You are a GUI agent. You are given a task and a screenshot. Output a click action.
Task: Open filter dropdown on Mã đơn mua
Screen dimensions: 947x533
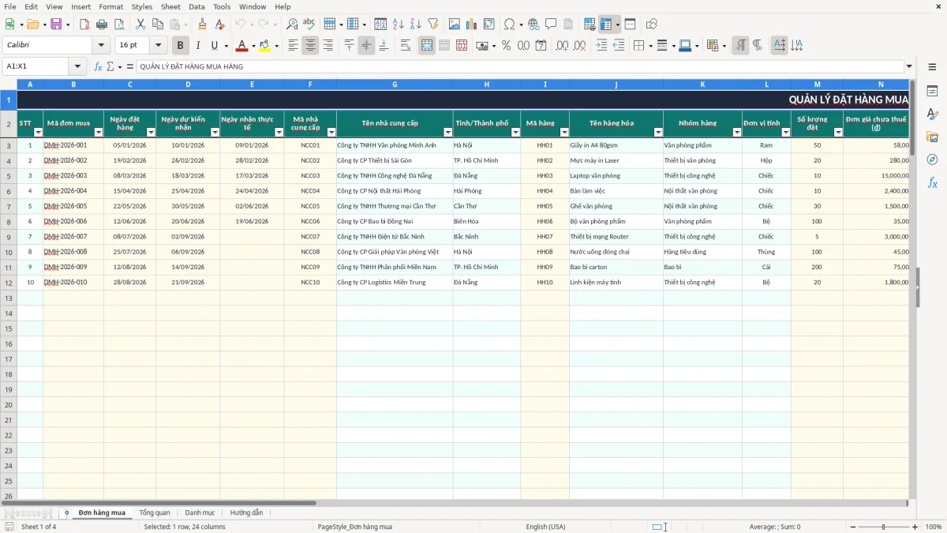99,133
